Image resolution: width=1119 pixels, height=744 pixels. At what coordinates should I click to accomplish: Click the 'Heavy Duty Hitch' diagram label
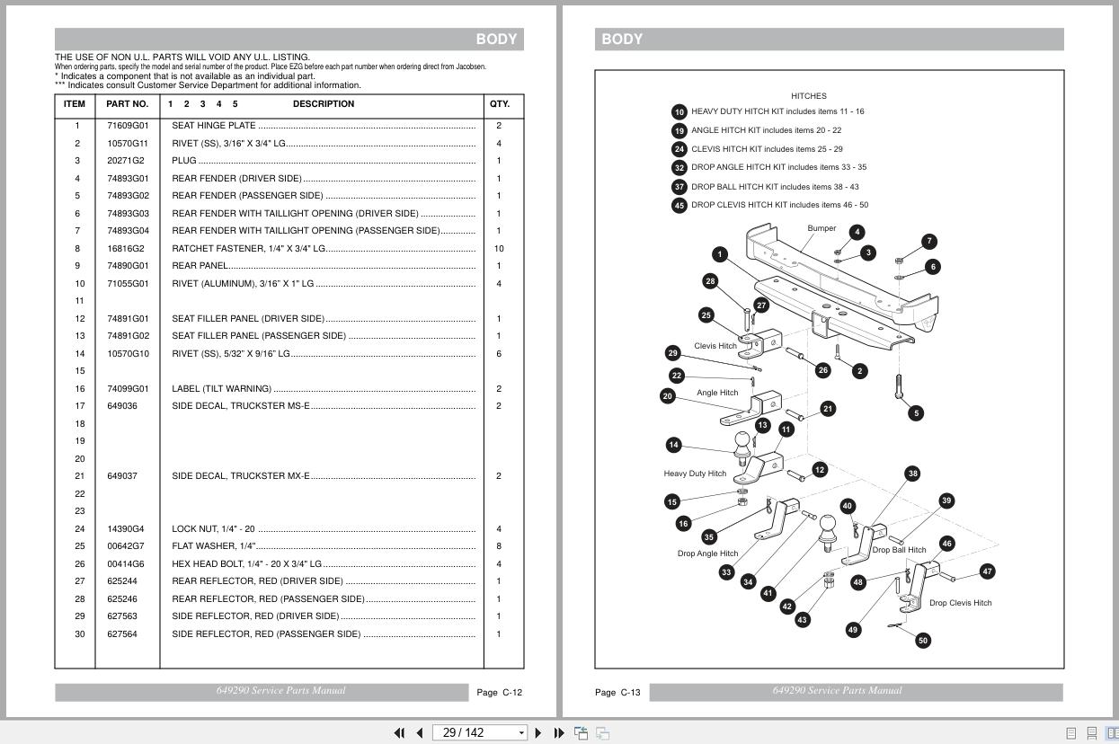(x=695, y=474)
